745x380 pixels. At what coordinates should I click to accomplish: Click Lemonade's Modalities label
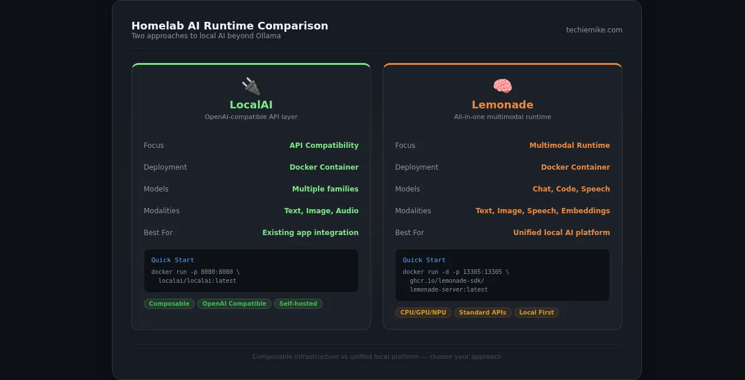(413, 211)
